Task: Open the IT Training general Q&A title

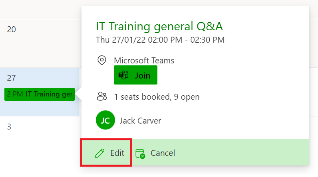Action: coord(159,26)
